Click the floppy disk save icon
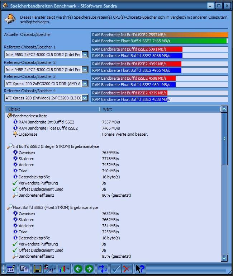The height and width of the screenshot is (276, 233). tap(37, 269)
